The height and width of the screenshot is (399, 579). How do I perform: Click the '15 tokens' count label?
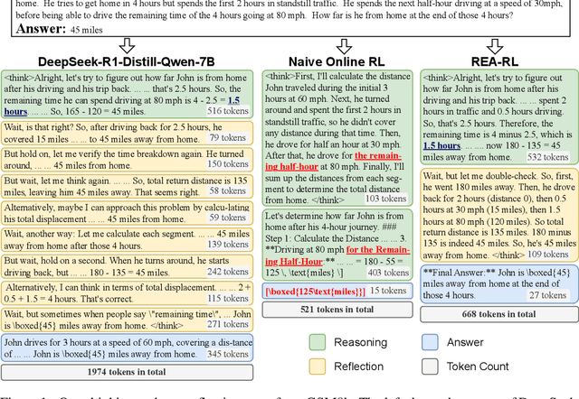coord(388,291)
